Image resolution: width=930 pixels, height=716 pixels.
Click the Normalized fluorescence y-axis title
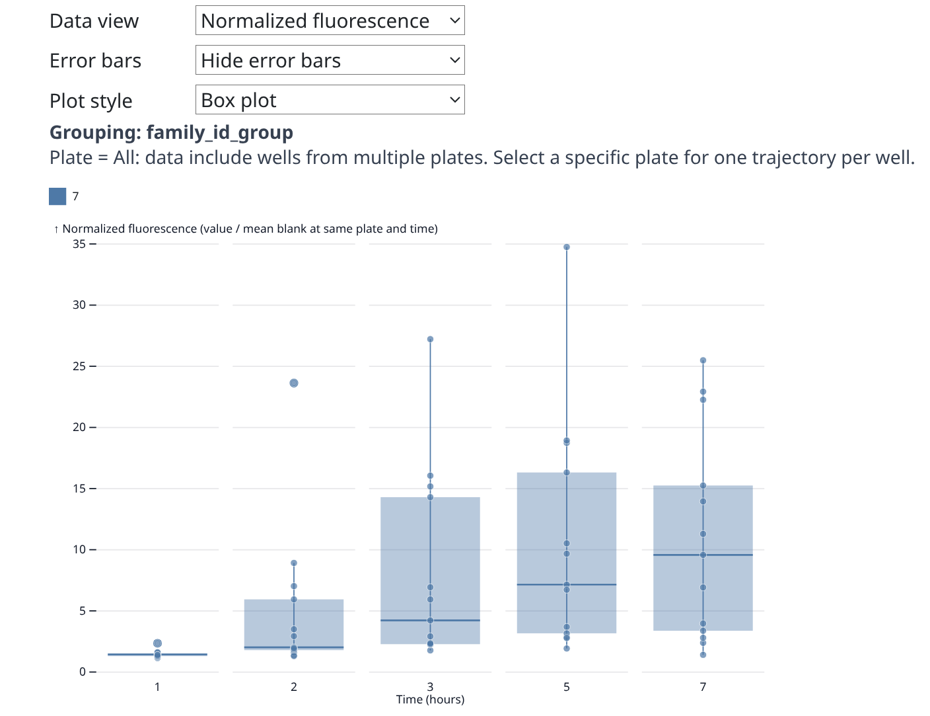coord(250,229)
